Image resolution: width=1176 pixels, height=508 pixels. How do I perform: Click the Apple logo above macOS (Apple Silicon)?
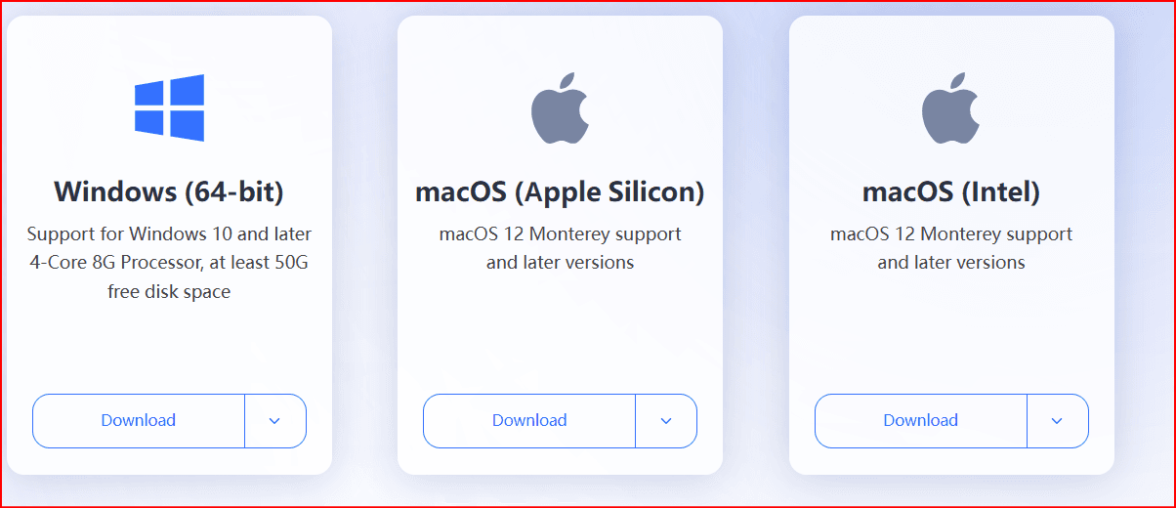point(560,107)
